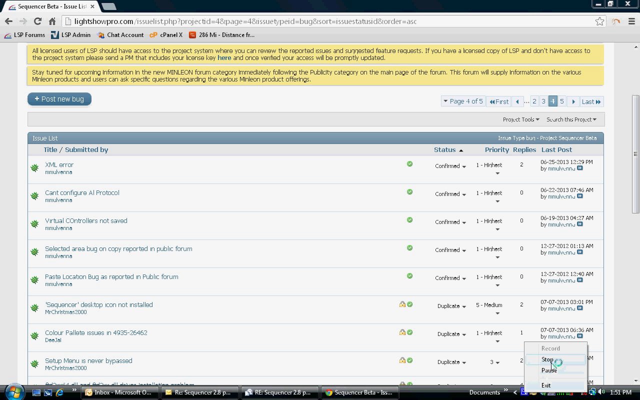
Task: Bookmark this page with the star icon
Action: (x=599, y=21)
